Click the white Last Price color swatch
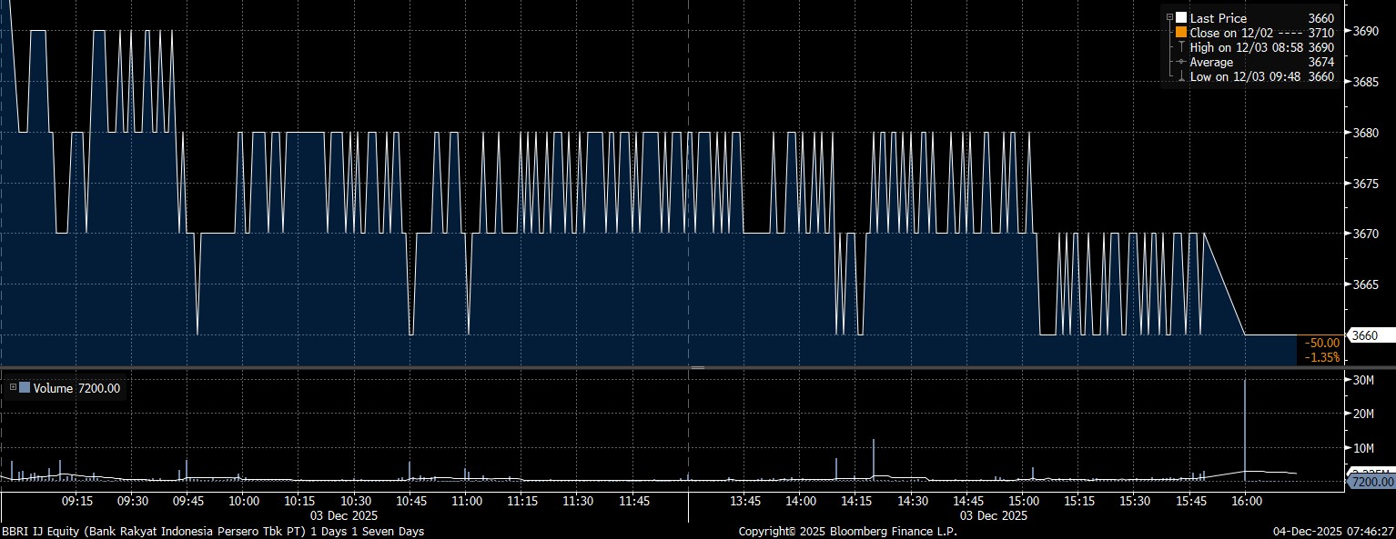1396x539 pixels. (1181, 17)
